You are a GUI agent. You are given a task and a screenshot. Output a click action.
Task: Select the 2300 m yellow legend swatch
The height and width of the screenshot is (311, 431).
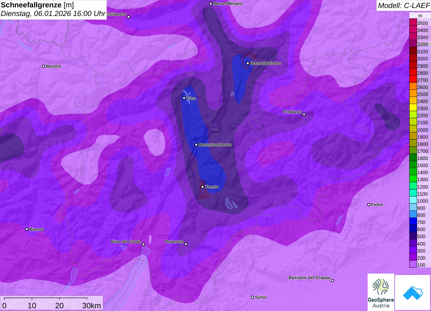click(x=413, y=107)
